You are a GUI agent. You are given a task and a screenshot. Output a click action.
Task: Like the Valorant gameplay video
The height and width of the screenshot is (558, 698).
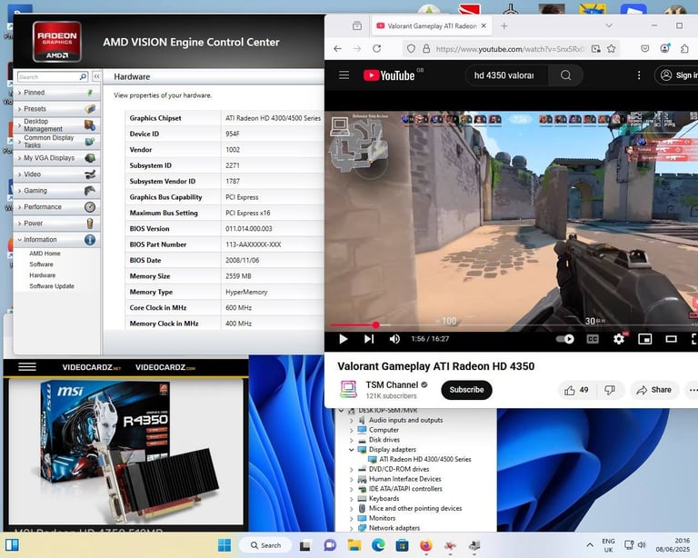coord(570,390)
